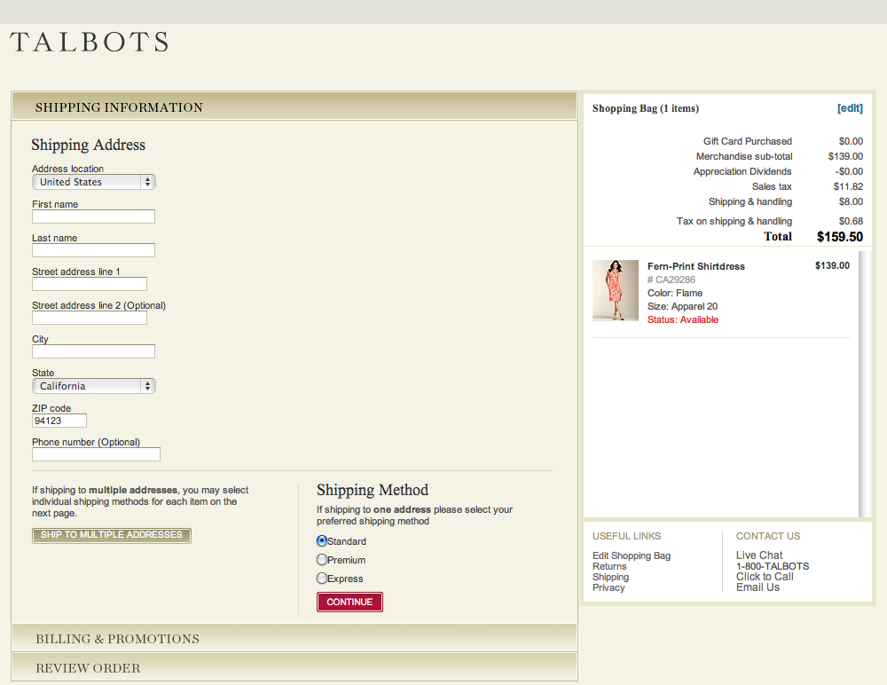Click the edit link in Shopping Bag header
Image resolution: width=887 pixels, height=685 pixels.
(x=850, y=107)
